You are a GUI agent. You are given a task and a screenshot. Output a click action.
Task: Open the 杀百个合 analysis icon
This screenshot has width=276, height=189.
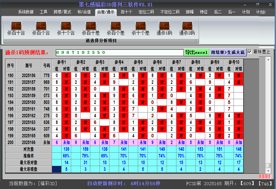coord(41,28)
